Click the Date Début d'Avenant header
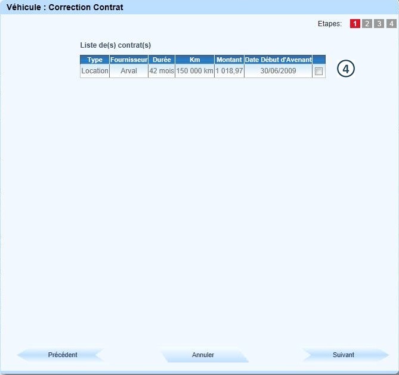Screen dimensions: 399x375 pyautogui.click(x=278, y=60)
